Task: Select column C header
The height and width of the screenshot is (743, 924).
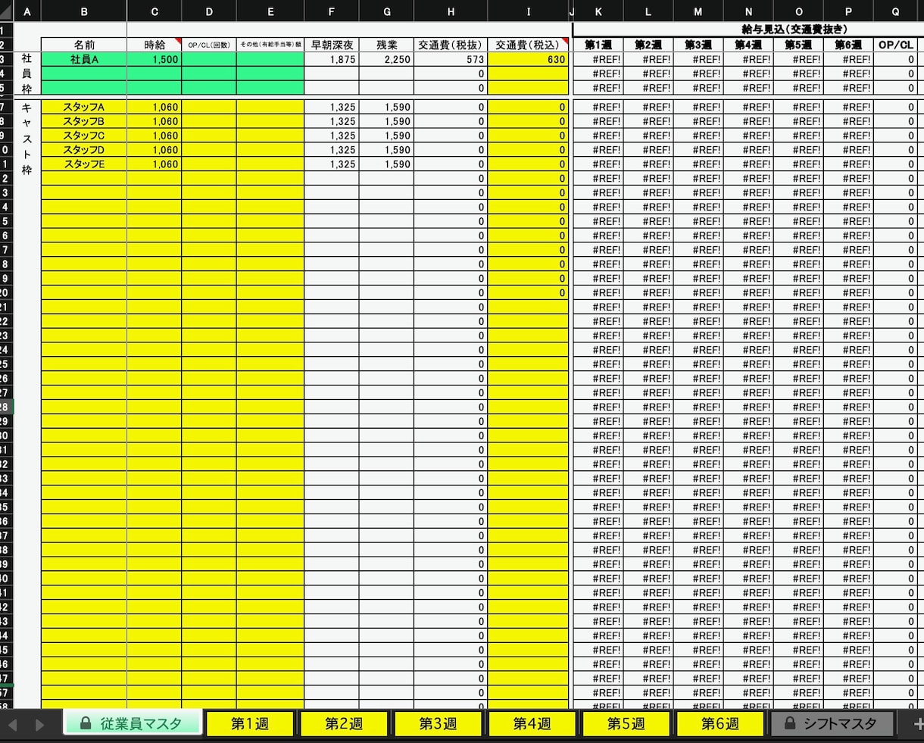Action: (155, 11)
